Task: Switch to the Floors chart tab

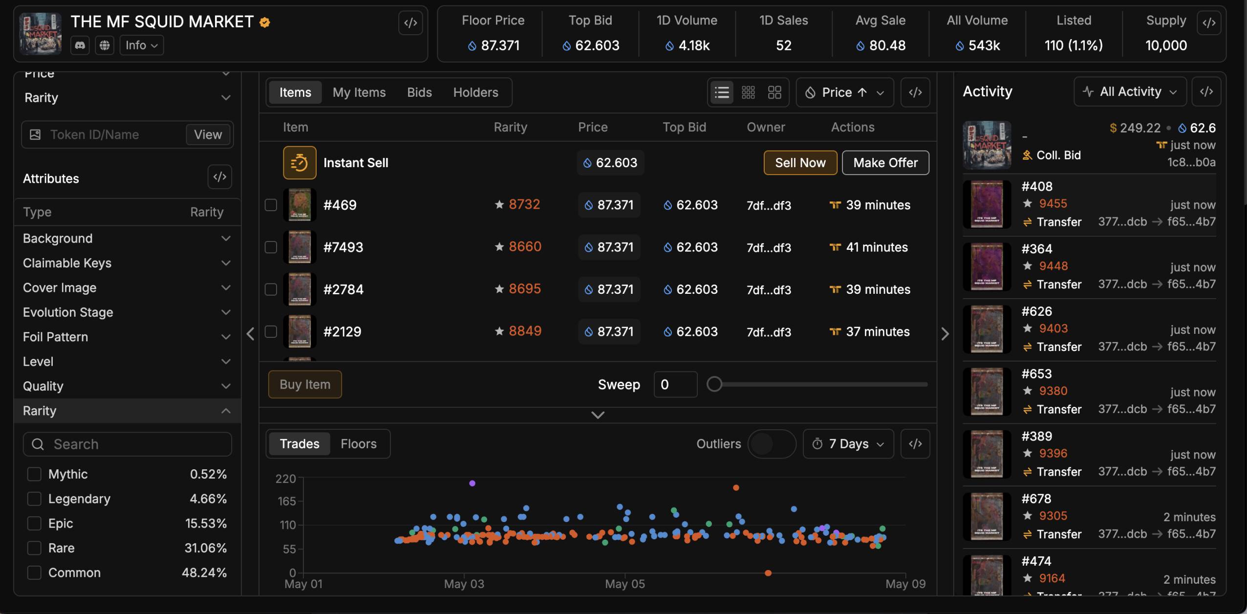Action: tap(358, 444)
